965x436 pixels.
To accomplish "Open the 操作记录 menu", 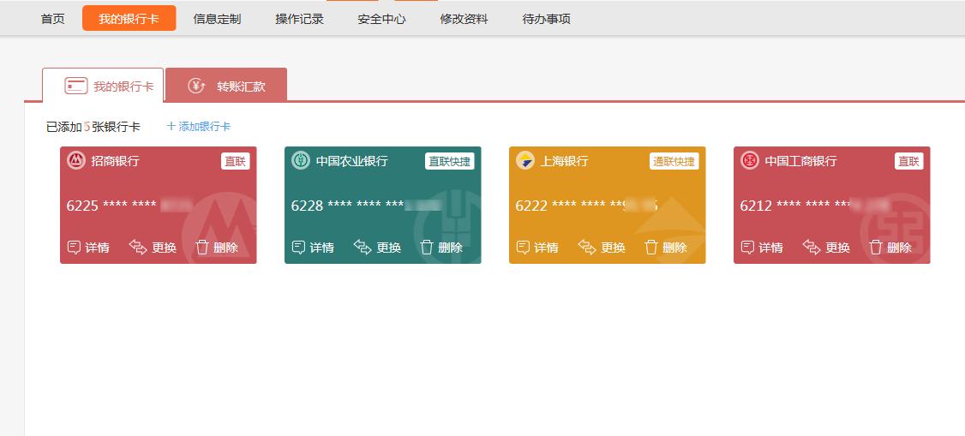I will click(x=300, y=19).
